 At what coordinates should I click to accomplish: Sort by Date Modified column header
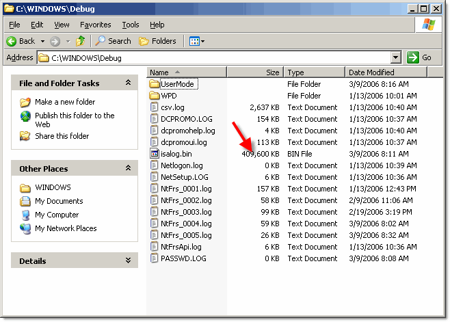pyautogui.click(x=386, y=72)
